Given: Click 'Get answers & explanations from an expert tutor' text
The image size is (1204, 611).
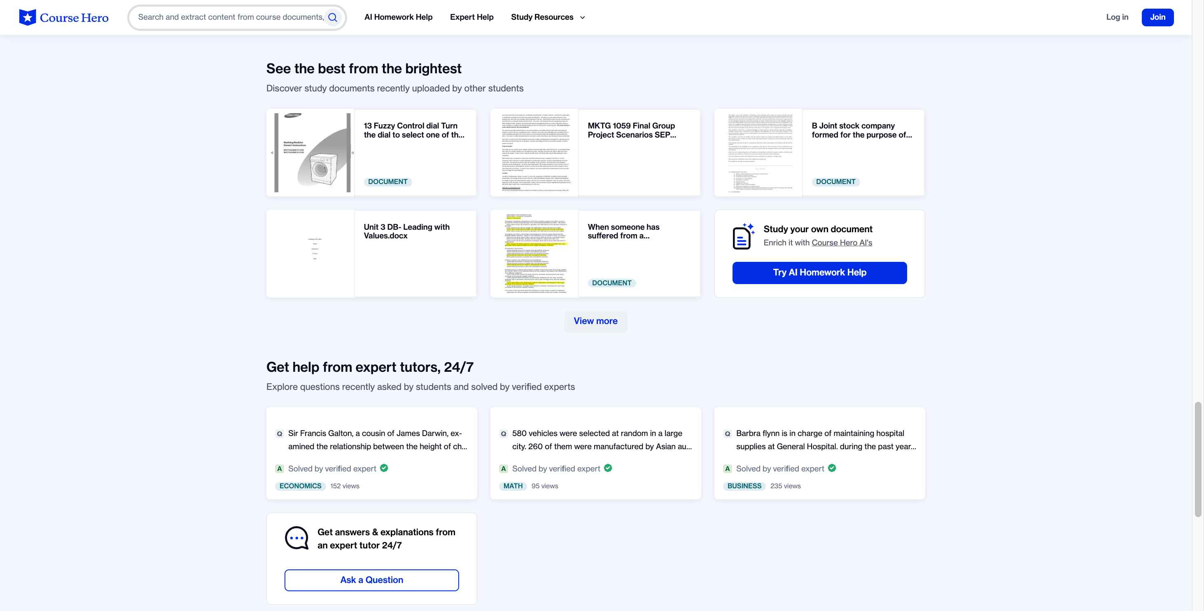Looking at the screenshot, I should (386, 539).
